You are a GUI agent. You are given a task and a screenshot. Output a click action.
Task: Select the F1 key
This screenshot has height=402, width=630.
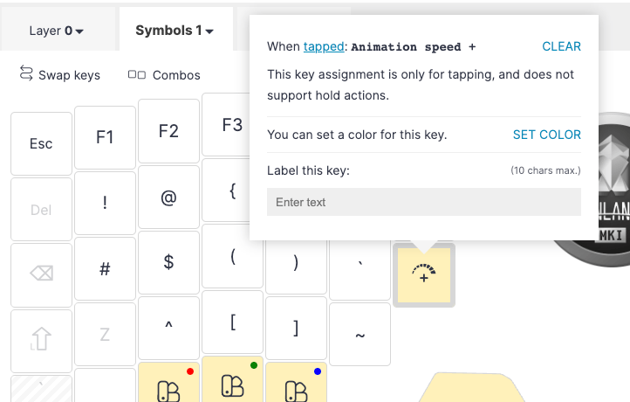pos(105,137)
